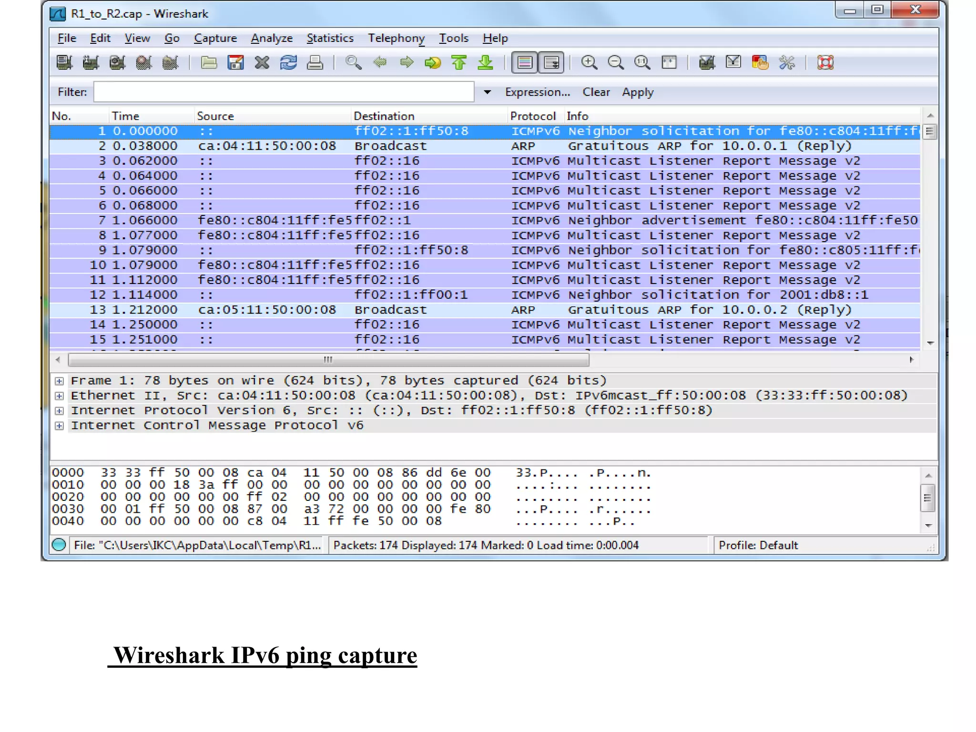Open the Edit menu

100,38
